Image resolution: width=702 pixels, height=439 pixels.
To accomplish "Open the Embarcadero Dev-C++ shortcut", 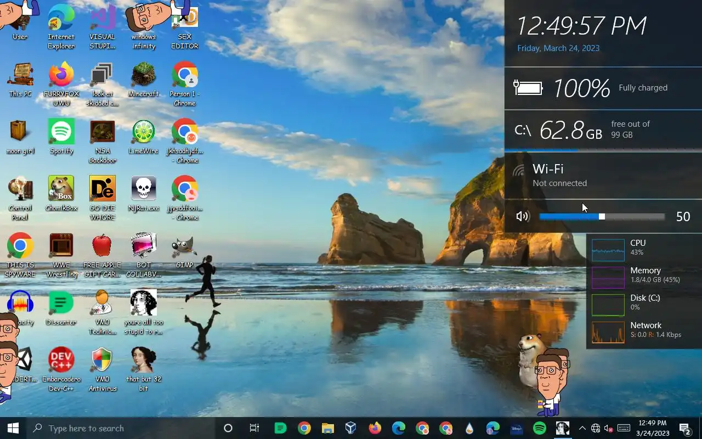I will click(61, 369).
